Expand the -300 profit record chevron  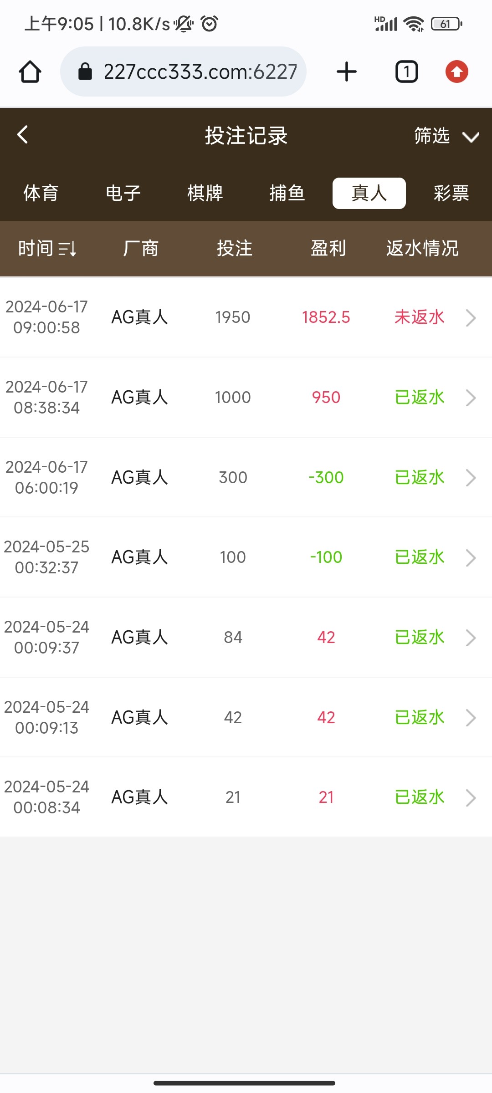click(x=471, y=478)
